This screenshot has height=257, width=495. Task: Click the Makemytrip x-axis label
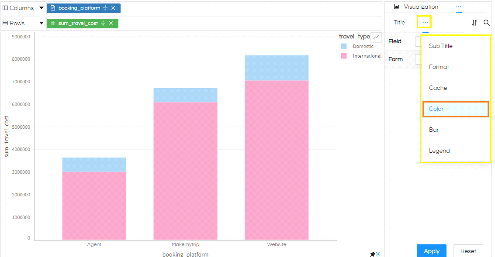pyautogui.click(x=185, y=244)
